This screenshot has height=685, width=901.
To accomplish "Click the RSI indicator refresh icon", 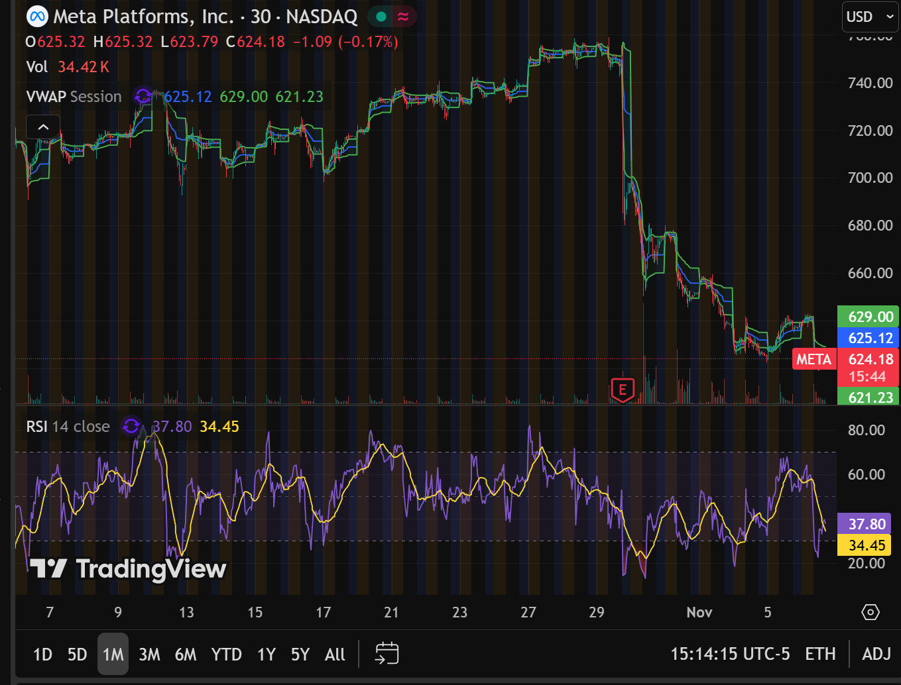I will 131,426.
